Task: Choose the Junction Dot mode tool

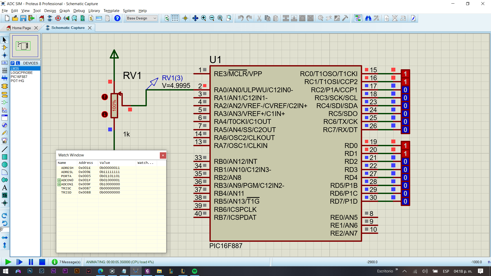Action: point(4,55)
